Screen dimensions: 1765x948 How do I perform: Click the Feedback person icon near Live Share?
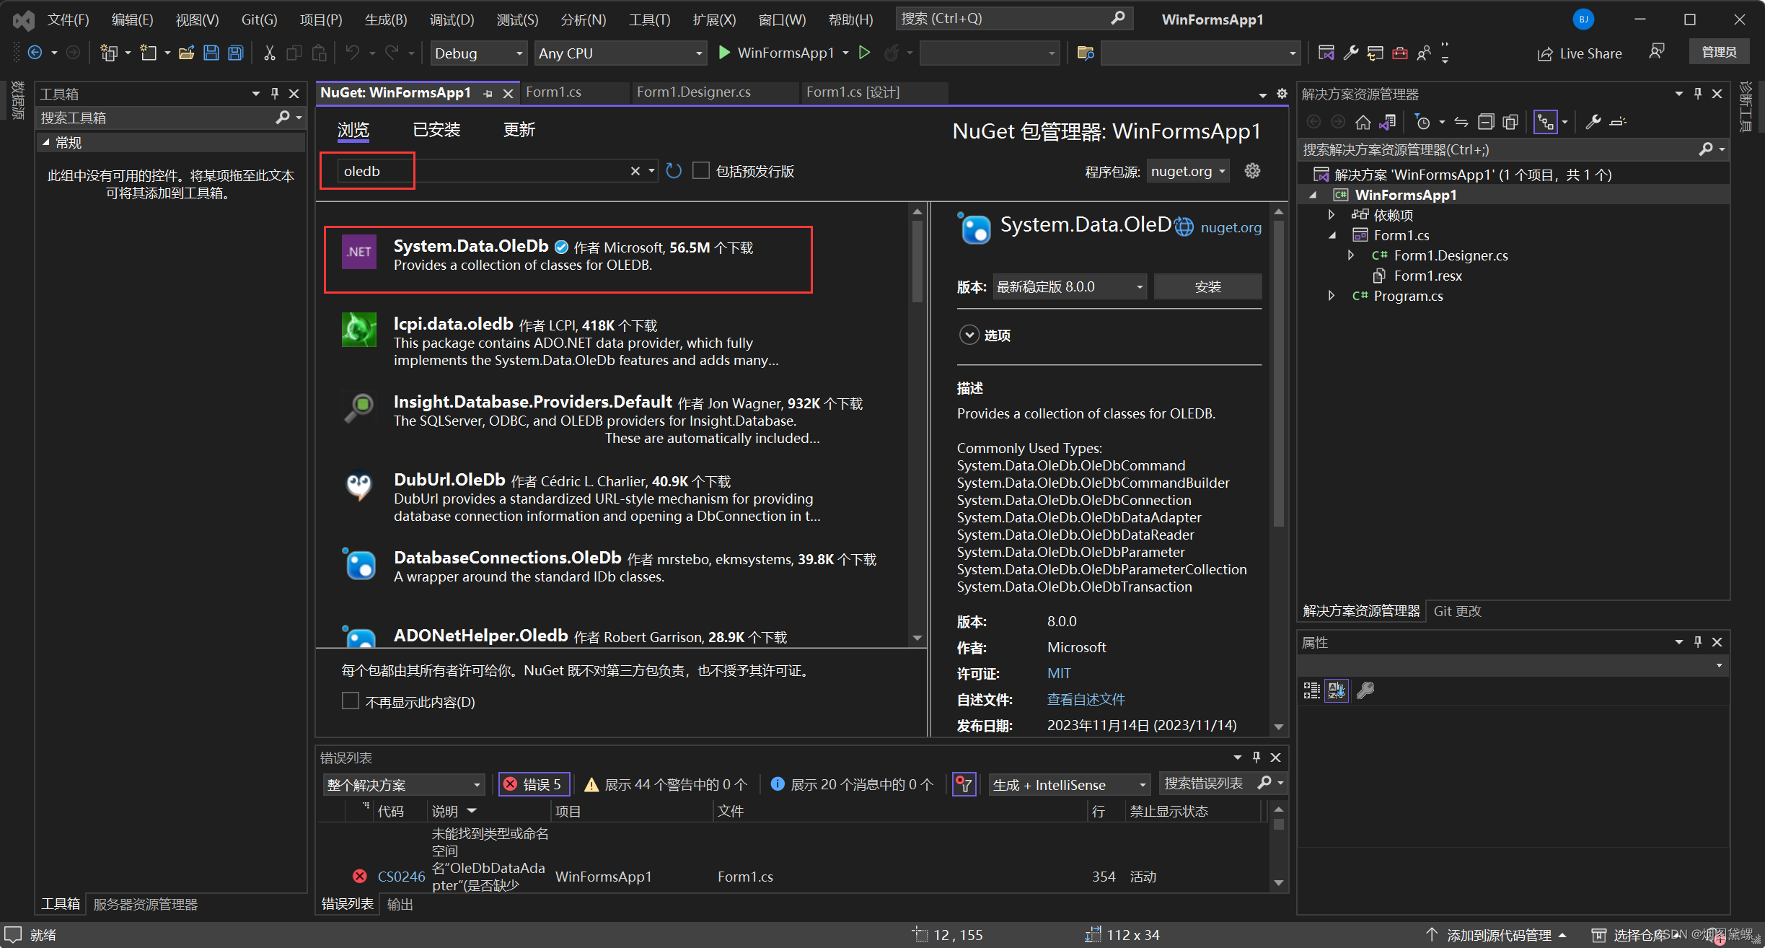pos(1657,52)
